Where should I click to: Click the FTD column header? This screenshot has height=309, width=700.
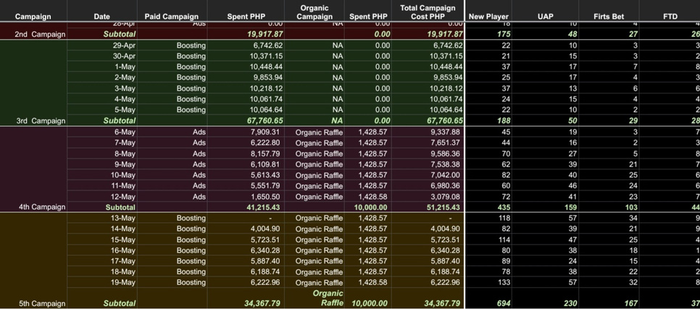point(670,16)
